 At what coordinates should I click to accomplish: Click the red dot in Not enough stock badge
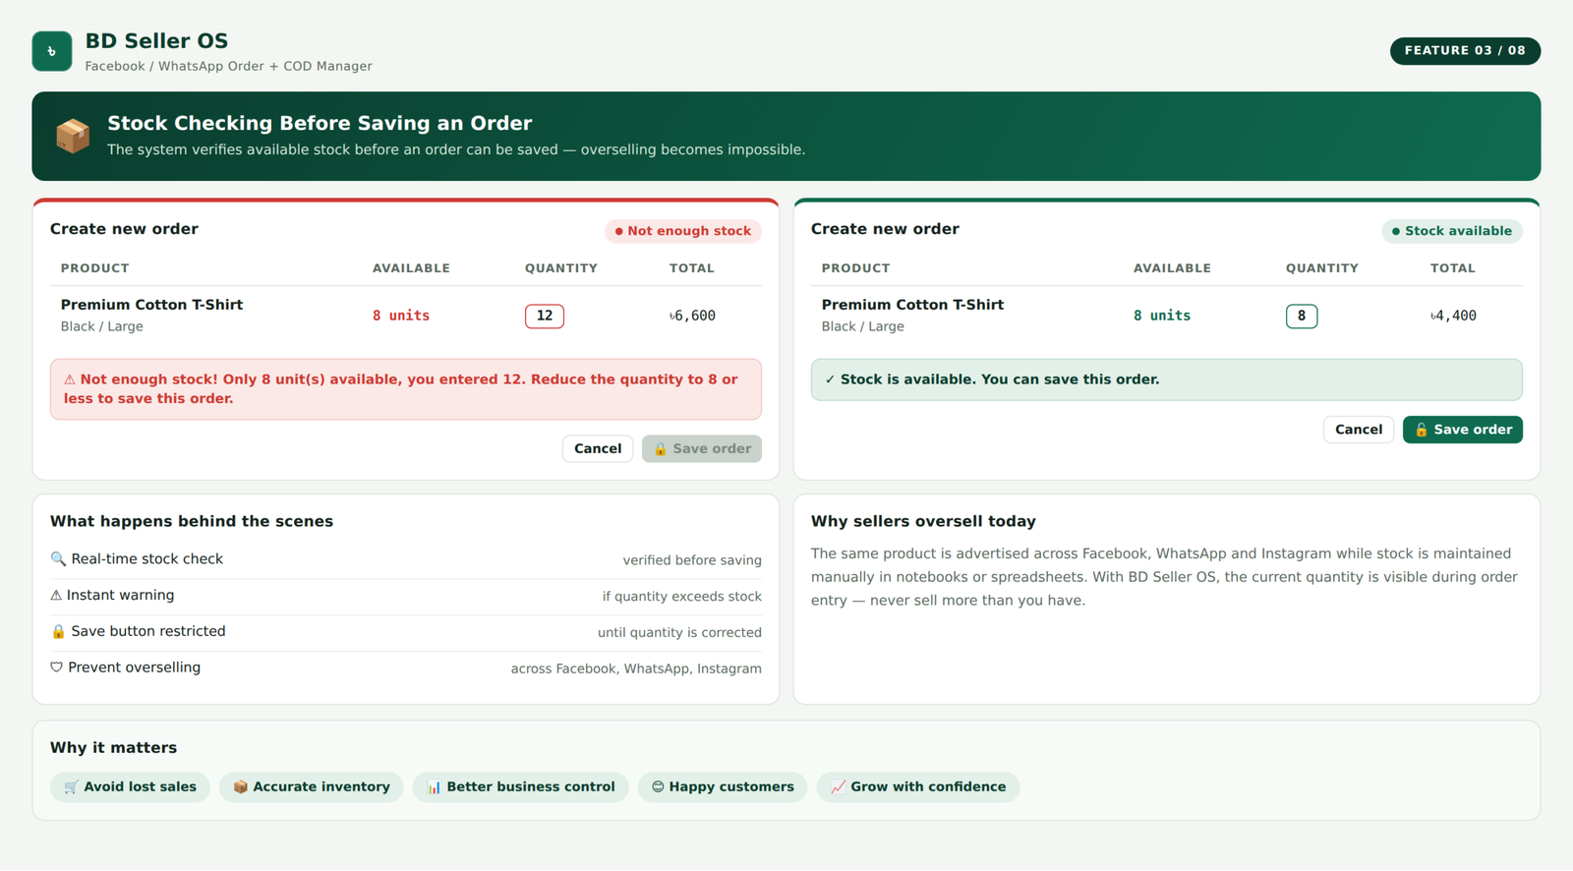coord(619,231)
